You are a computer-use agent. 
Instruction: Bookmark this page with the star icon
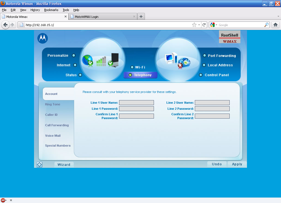tap(194, 25)
